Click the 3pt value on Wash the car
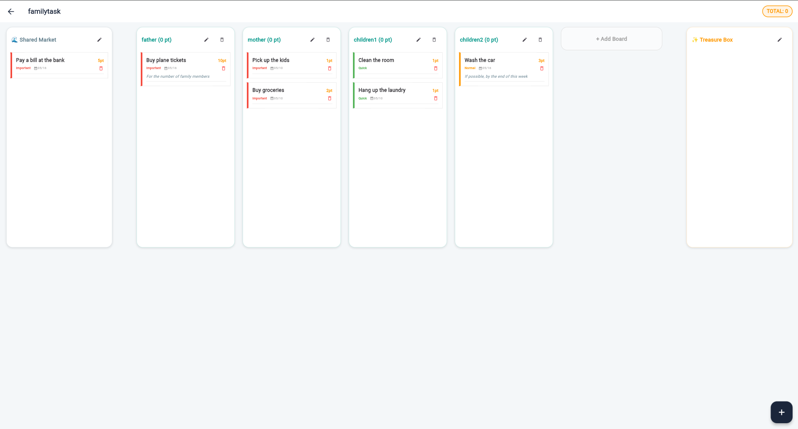This screenshot has width=798, height=429. tap(541, 61)
